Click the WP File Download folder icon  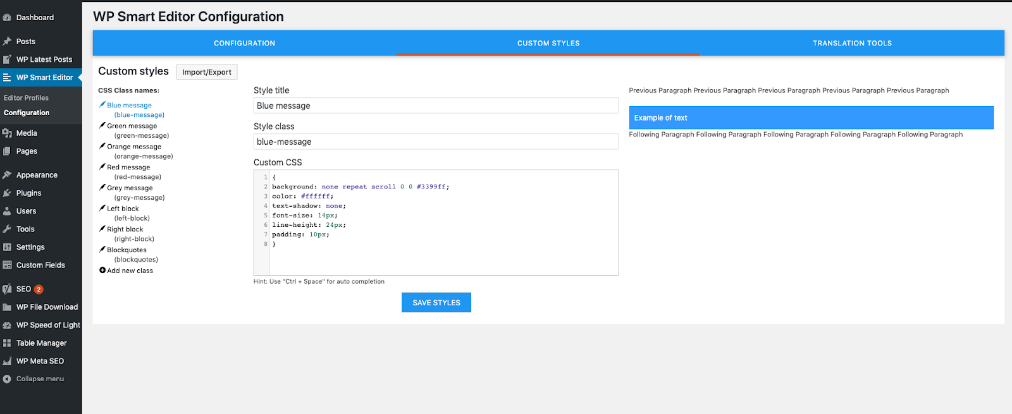click(x=7, y=307)
